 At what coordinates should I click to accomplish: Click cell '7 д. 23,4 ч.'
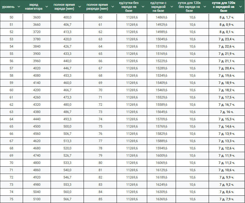click(227, 39)
